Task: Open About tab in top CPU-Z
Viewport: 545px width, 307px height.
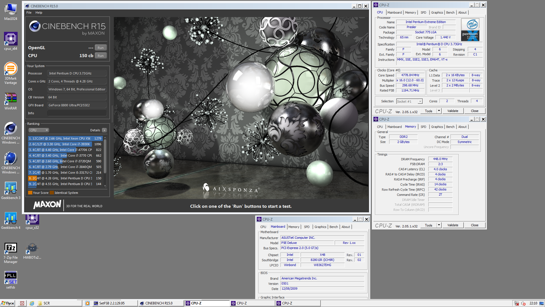Action: point(462,13)
